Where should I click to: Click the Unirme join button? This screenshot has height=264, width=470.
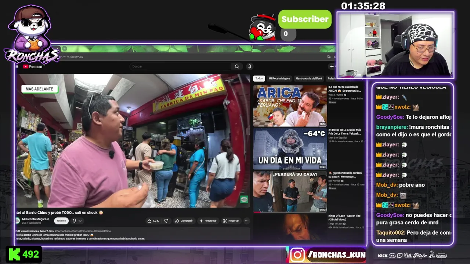pos(61,221)
